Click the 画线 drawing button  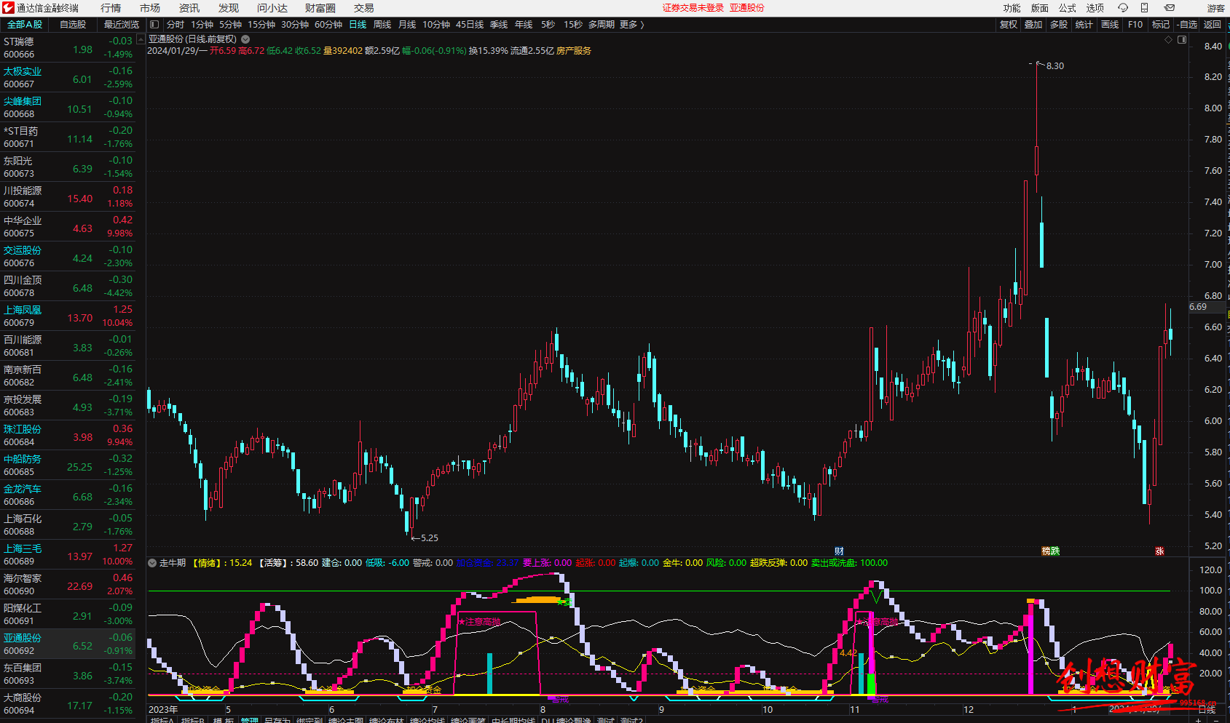pos(1110,25)
